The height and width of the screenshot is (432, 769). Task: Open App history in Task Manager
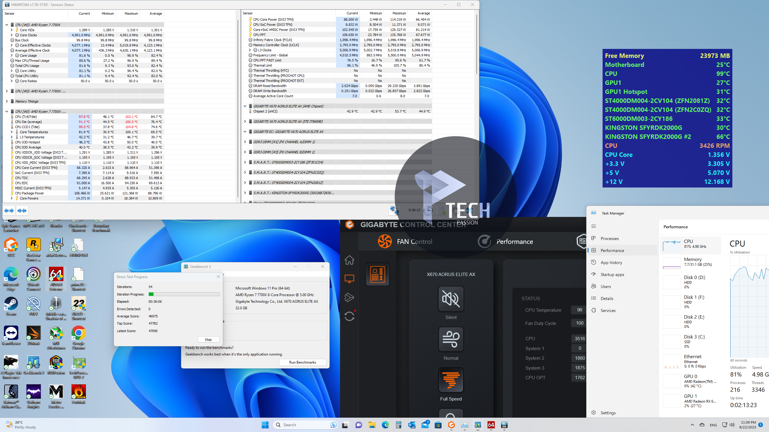[611, 262]
